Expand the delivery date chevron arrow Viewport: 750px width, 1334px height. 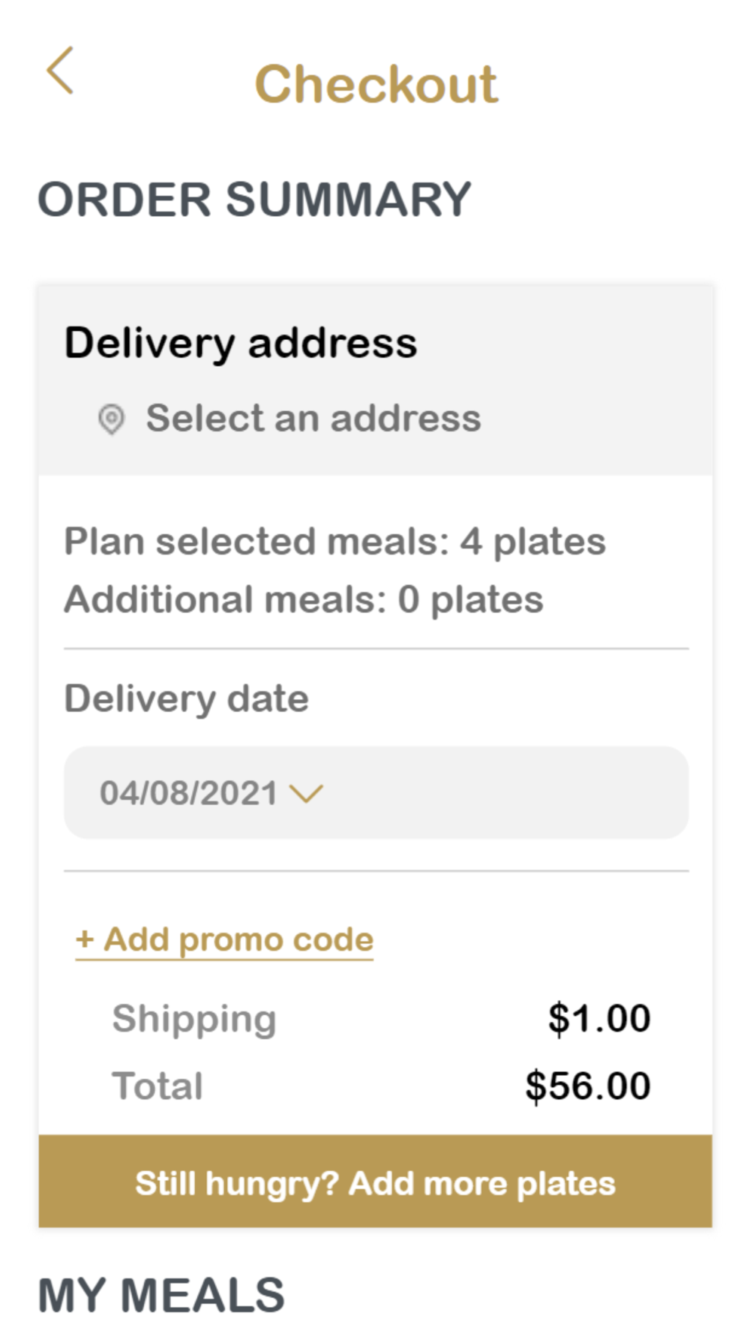306,794
